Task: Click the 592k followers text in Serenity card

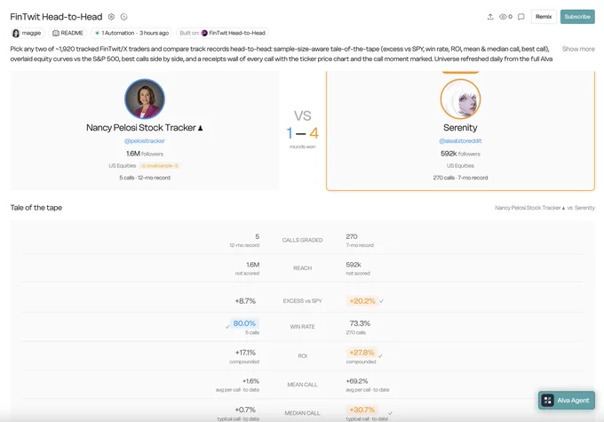Action: (x=460, y=154)
